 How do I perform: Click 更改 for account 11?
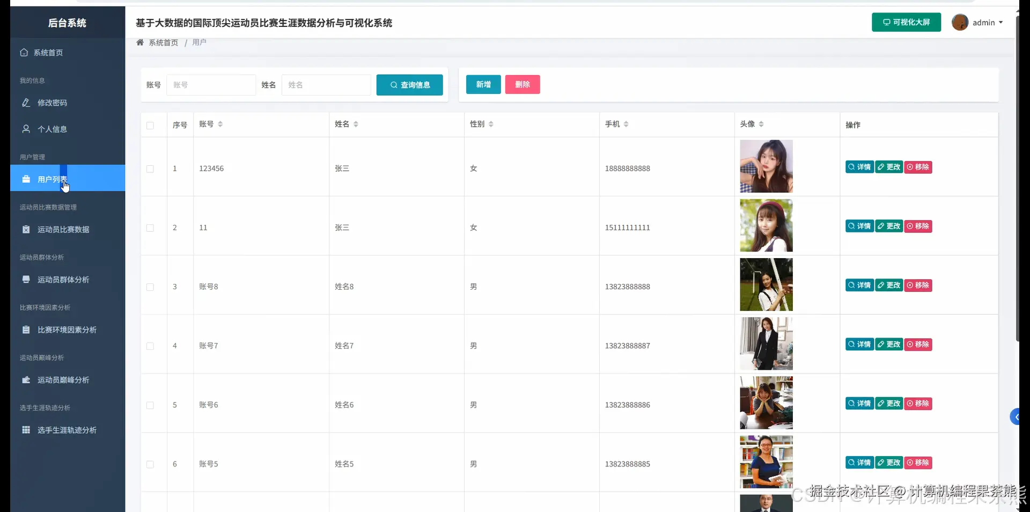[889, 226]
